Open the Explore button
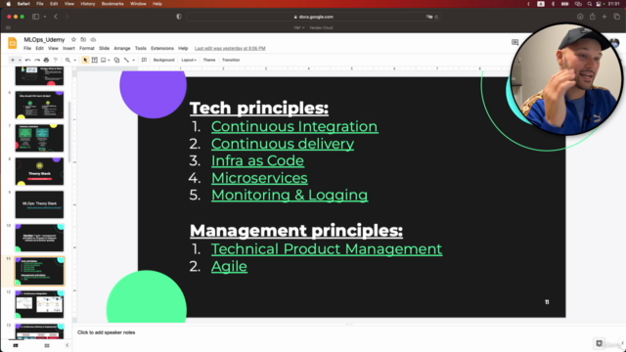This screenshot has height=352, width=626. click(599, 343)
